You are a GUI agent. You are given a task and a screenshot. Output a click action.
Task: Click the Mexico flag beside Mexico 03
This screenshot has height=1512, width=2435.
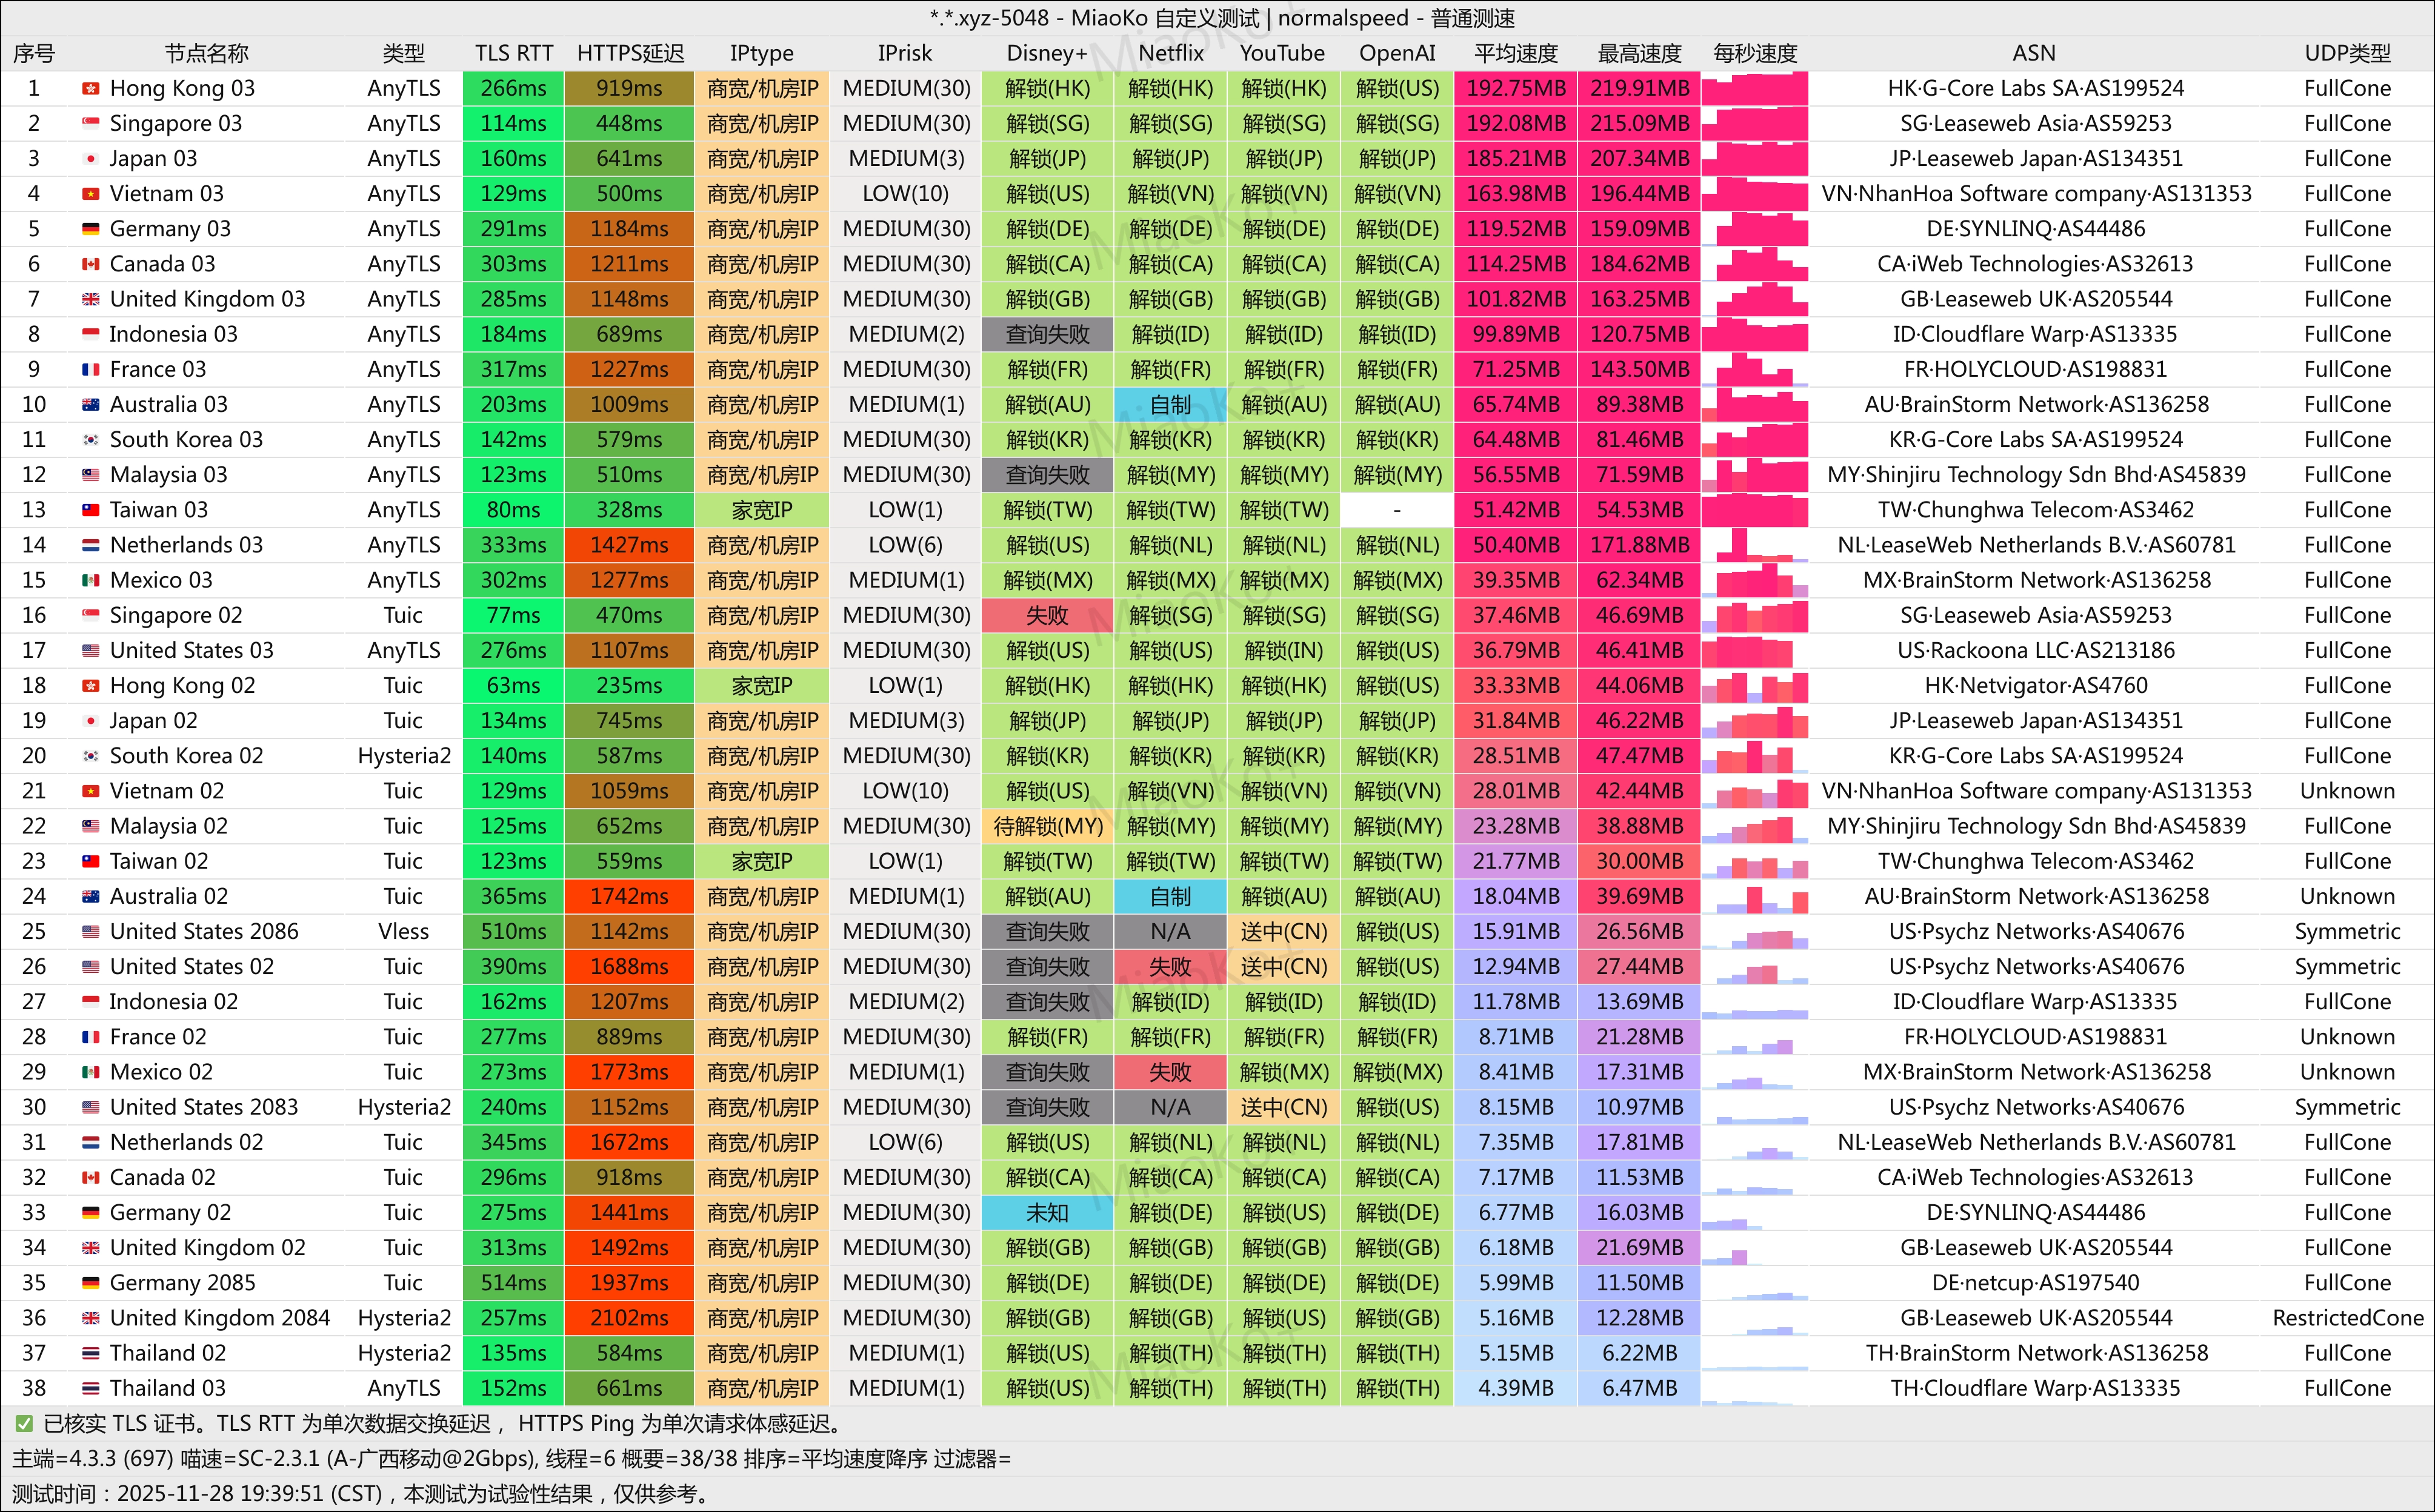pyautogui.click(x=90, y=580)
